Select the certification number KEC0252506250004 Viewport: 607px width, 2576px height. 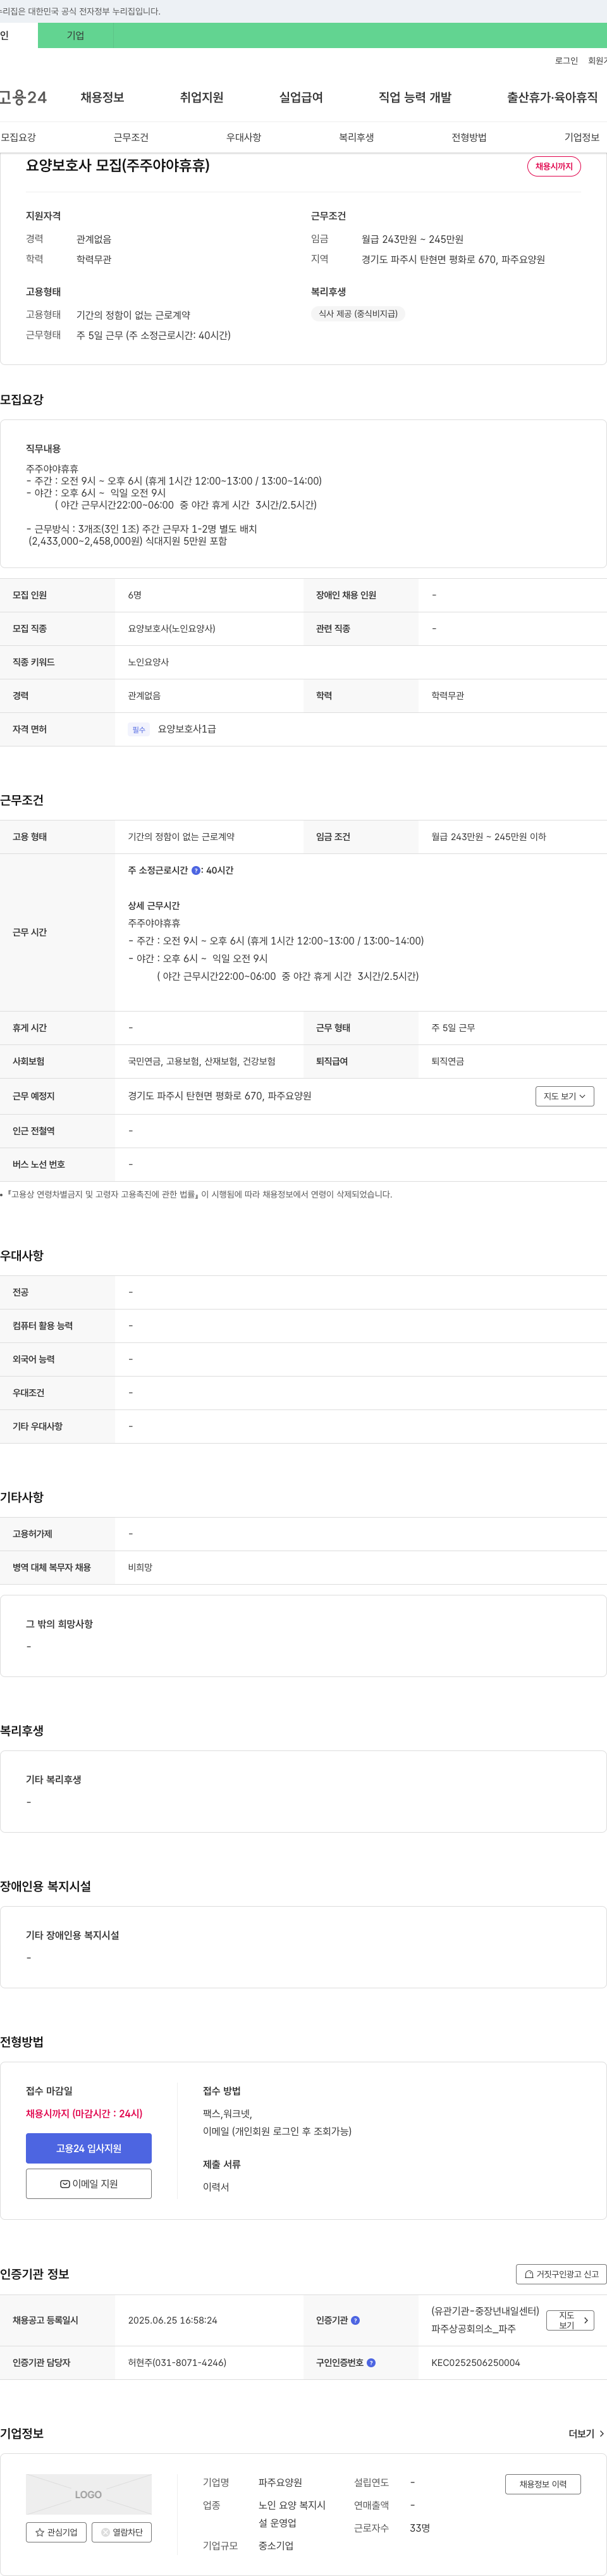click(x=476, y=2363)
